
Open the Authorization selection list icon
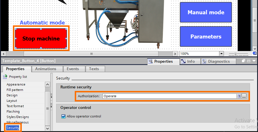[x=239, y=96]
